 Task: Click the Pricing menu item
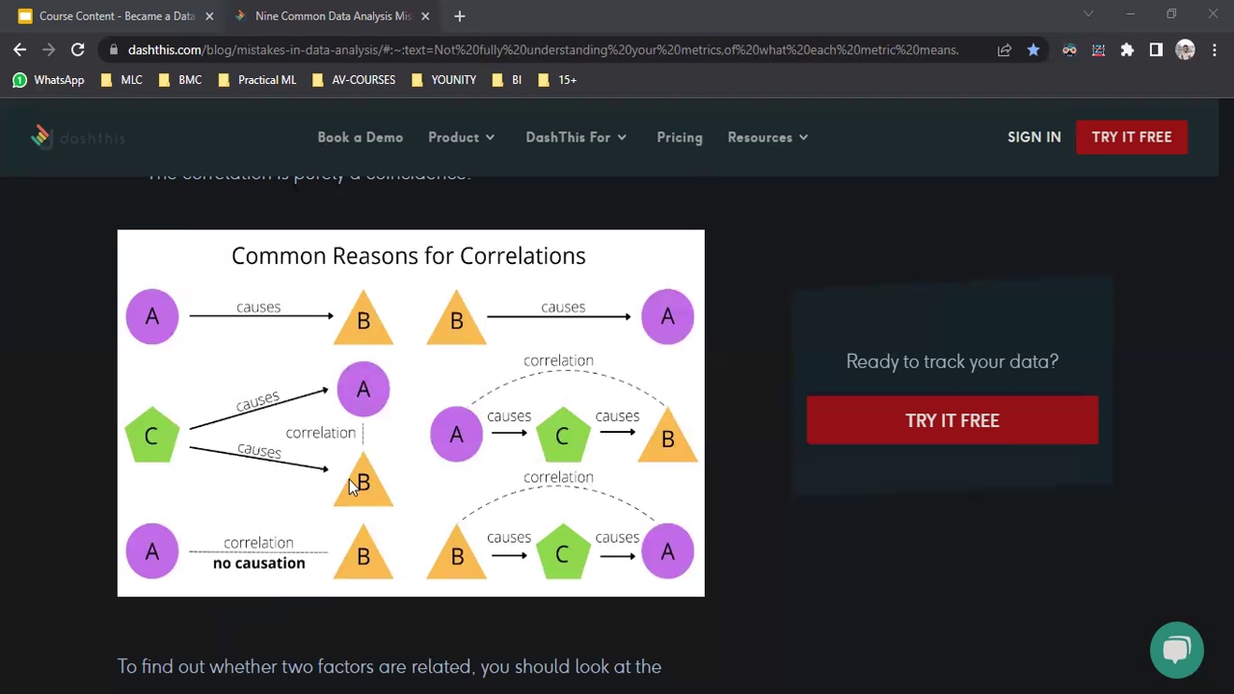(x=680, y=137)
